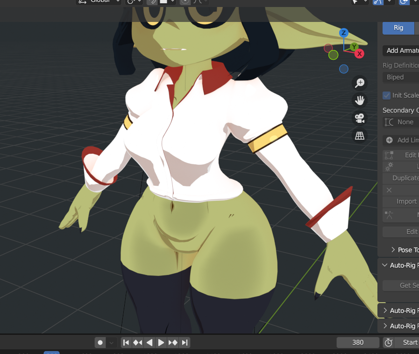Click the X disable button in rig panel
The height and width of the screenshot is (354, 419).
(401, 190)
